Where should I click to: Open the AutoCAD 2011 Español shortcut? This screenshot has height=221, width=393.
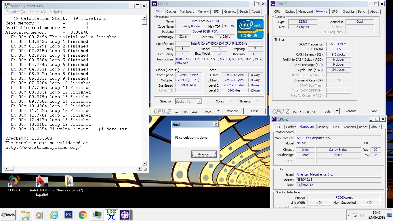[x=42, y=186]
